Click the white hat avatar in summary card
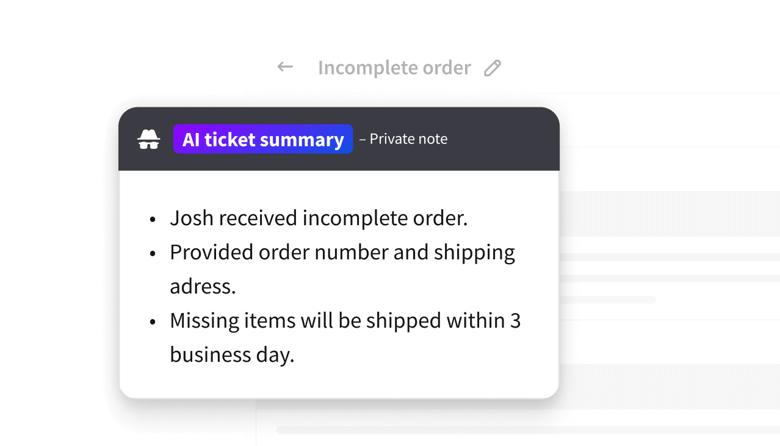The height and width of the screenshot is (446, 780). (149, 138)
